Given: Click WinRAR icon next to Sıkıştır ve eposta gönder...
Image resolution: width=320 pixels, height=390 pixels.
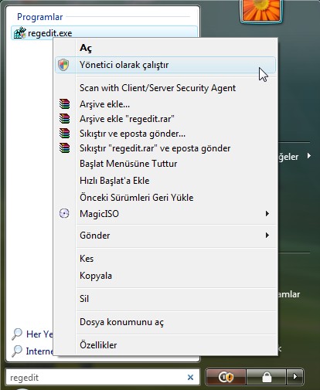Looking at the screenshot, I should [x=64, y=133].
